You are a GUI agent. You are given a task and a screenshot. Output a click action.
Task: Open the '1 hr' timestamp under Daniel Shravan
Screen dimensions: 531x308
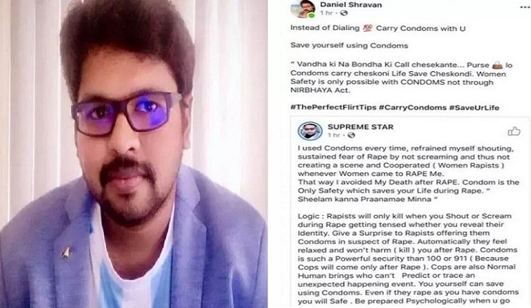tap(326, 13)
